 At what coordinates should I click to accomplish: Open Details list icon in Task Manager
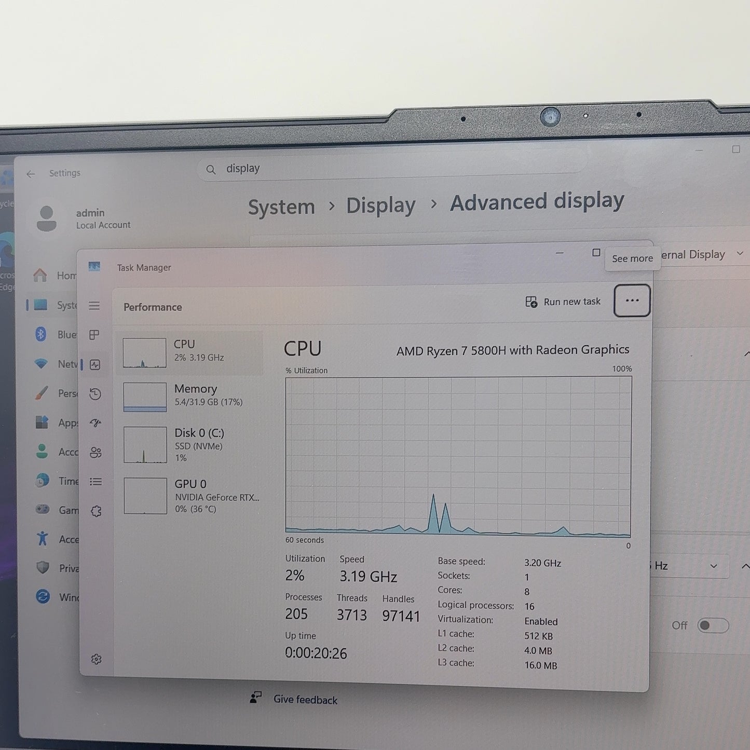point(96,482)
